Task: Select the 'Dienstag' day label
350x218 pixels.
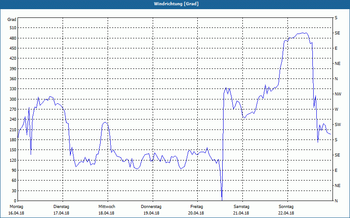Action: [61, 207]
